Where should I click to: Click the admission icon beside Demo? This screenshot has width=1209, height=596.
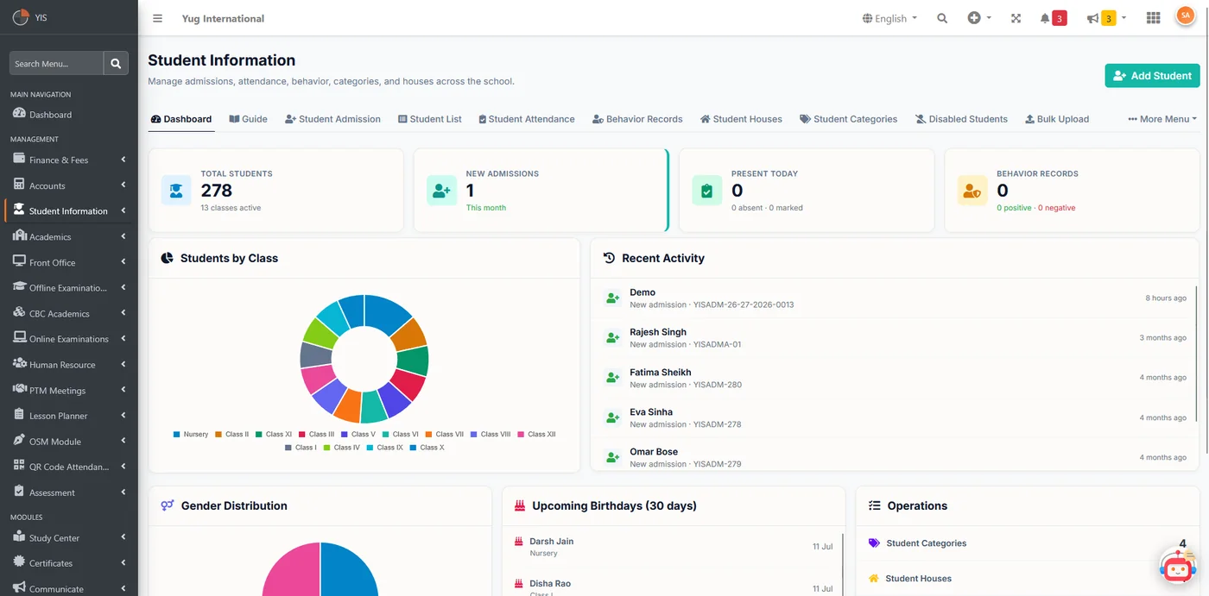[x=612, y=298]
